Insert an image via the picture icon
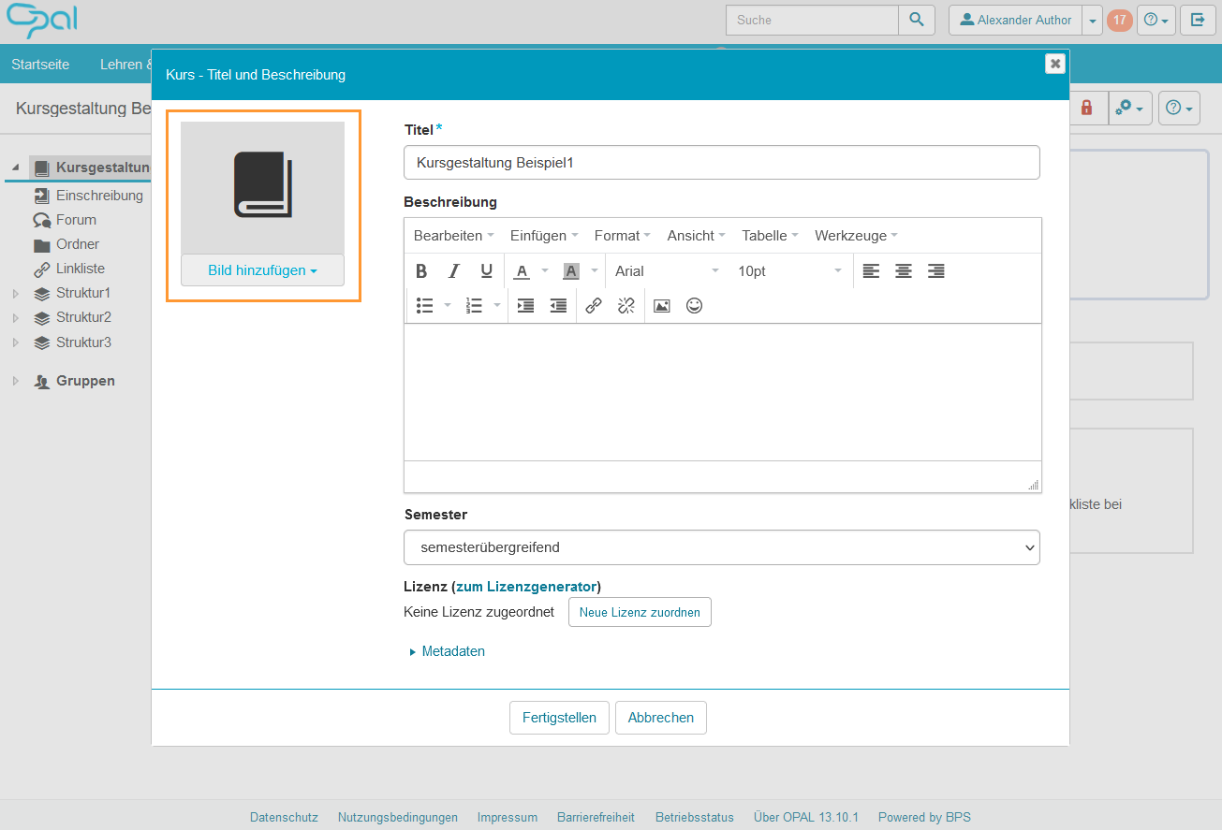This screenshot has width=1222, height=830. tap(662, 306)
